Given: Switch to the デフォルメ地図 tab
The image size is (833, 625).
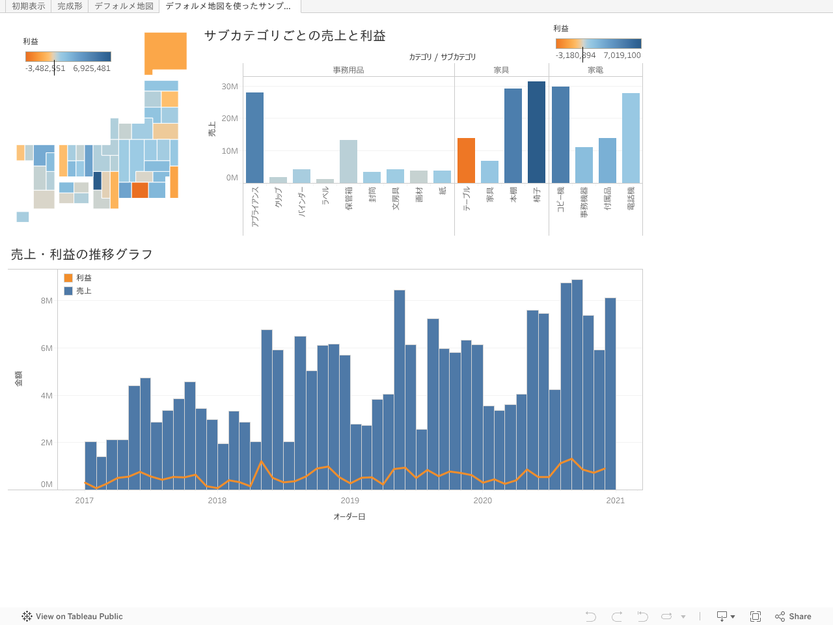Looking at the screenshot, I should (124, 6).
